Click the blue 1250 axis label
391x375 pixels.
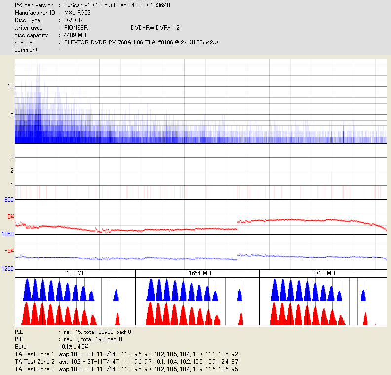point(7,269)
